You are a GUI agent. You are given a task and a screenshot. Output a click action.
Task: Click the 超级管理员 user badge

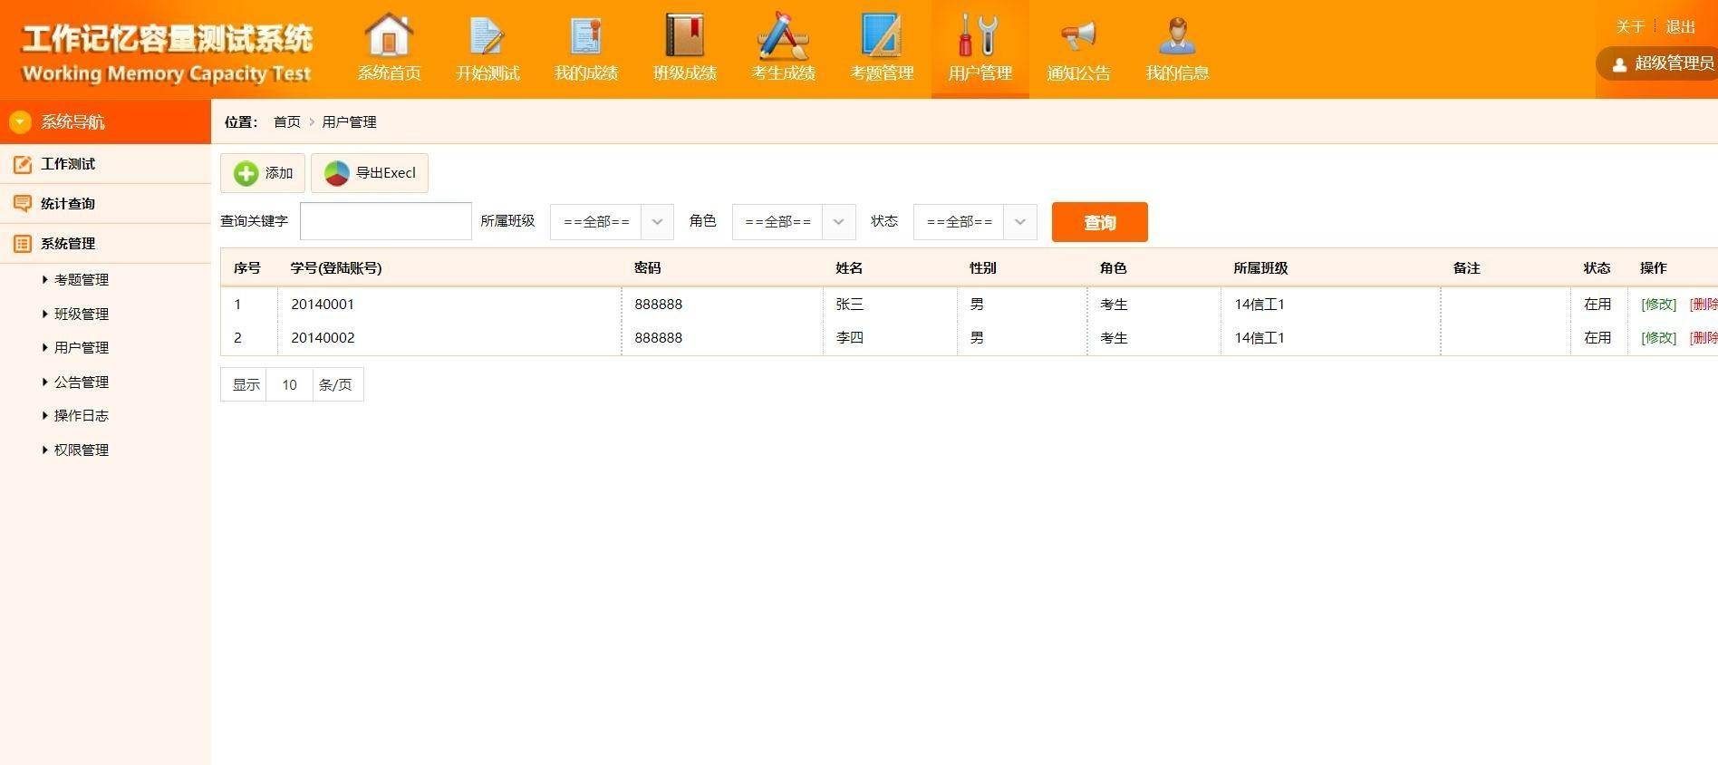pos(1660,63)
